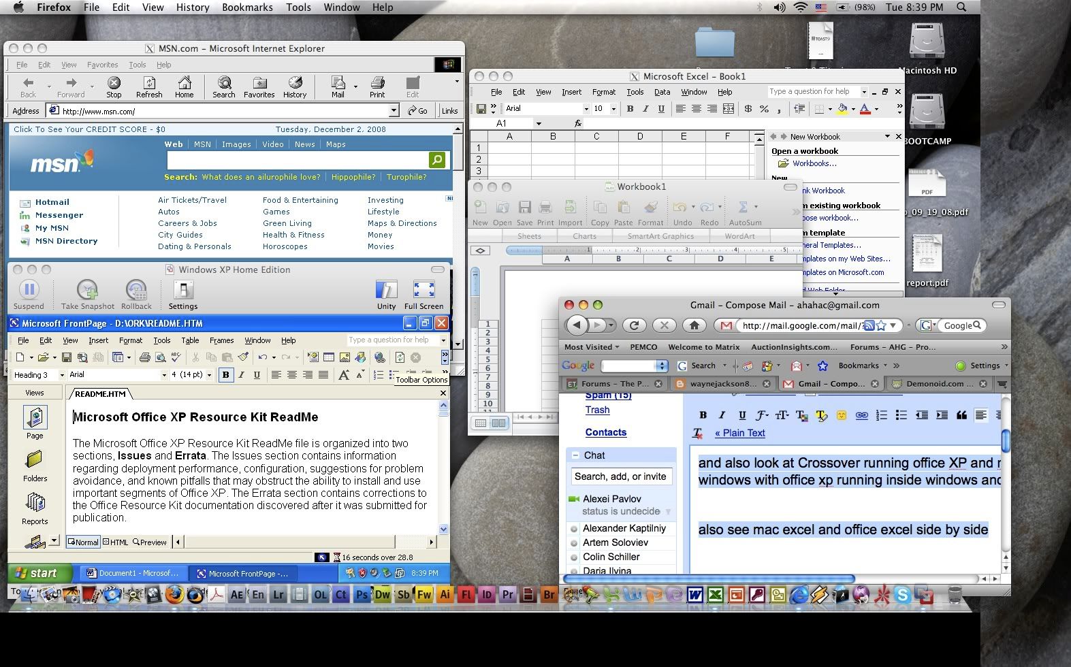Toggle Bold in FrontPage formatting toolbar
Screen dimensions: 1071x667
coord(225,375)
